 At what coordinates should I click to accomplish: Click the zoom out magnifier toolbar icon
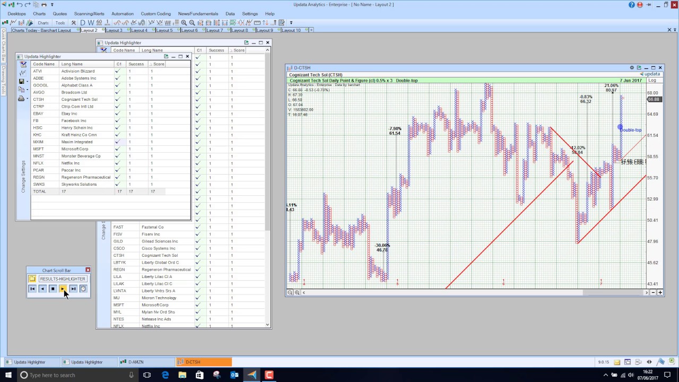tap(192, 23)
